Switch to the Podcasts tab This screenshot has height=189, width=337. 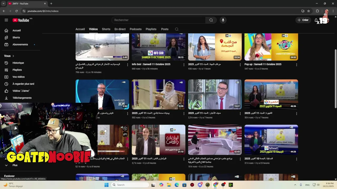click(x=136, y=29)
